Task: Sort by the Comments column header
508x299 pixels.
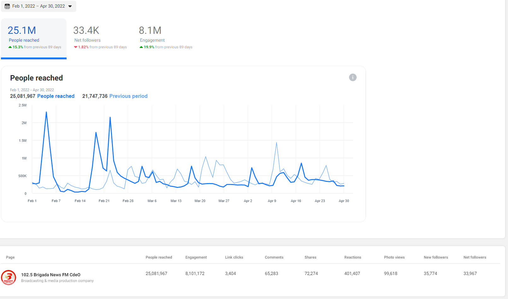Action: point(274,257)
